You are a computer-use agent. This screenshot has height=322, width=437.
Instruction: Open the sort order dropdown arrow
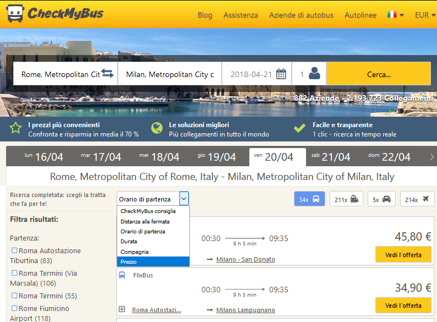coord(184,199)
